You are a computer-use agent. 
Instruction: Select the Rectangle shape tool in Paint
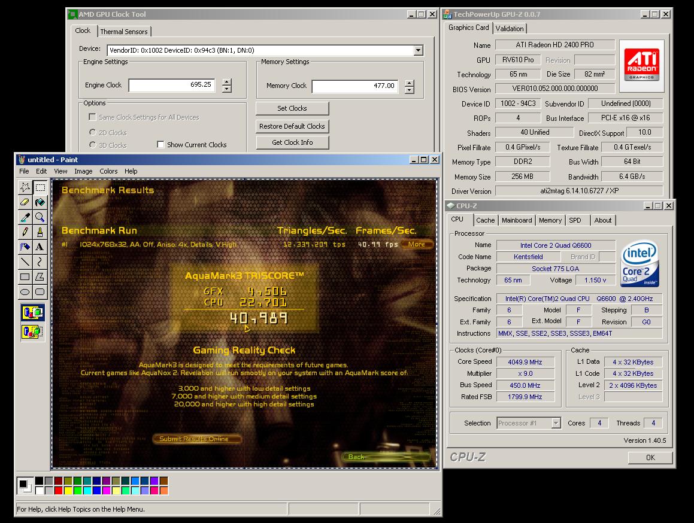25,276
